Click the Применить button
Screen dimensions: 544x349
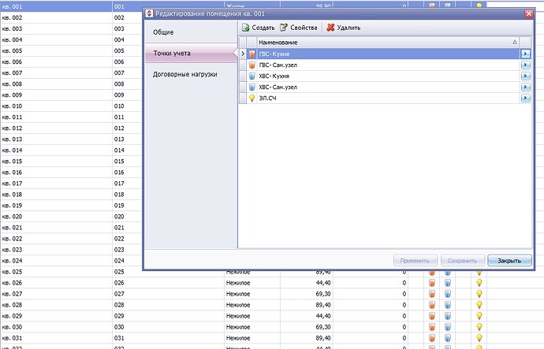point(415,261)
